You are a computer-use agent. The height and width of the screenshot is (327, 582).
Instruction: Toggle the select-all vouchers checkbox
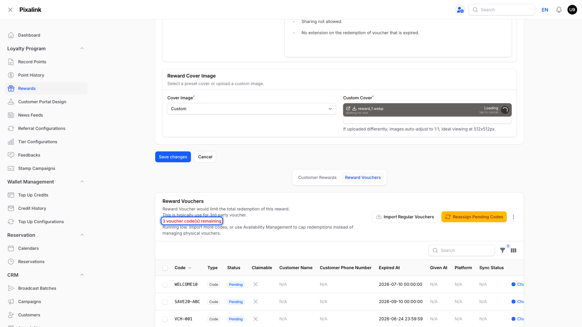tap(165, 268)
